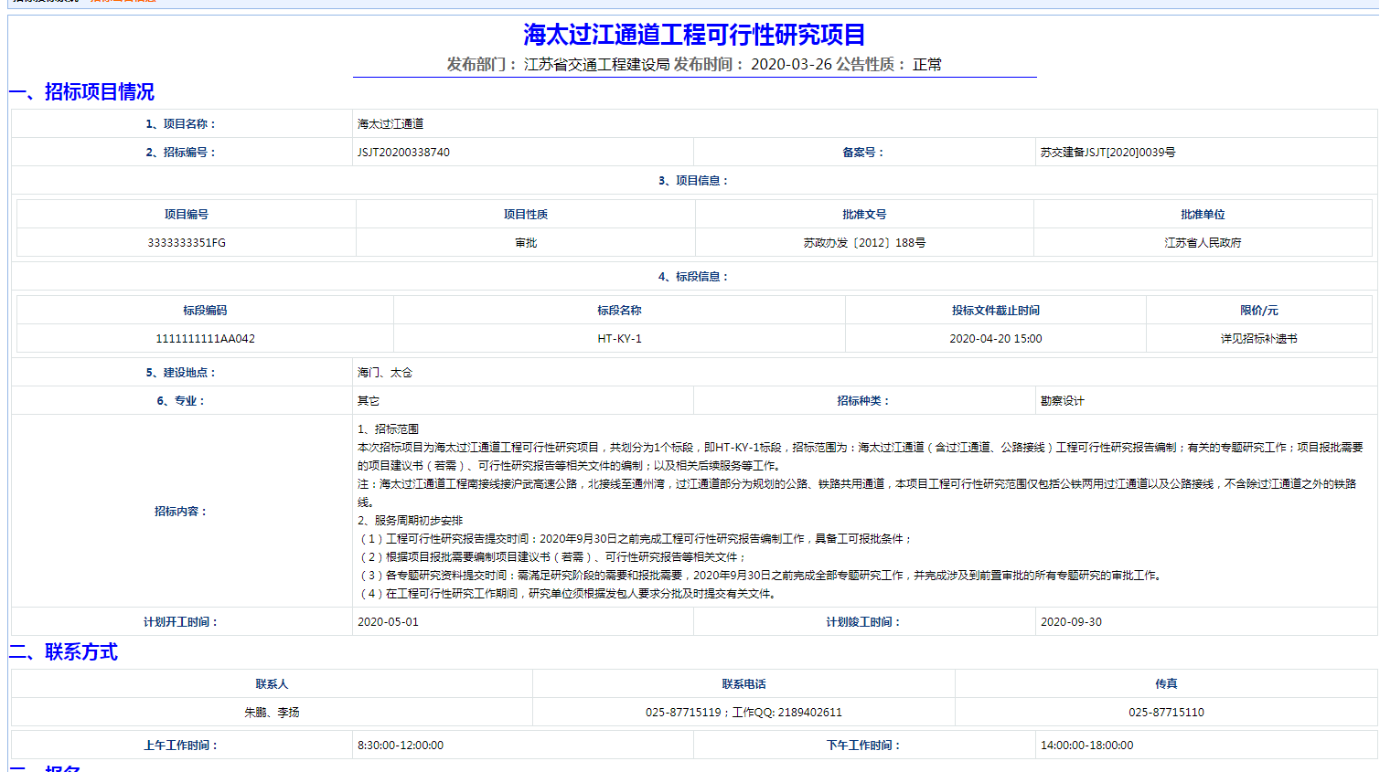The height and width of the screenshot is (772, 1380).
Task: Click the label 5、建设地点
Action: click(x=180, y=373)
